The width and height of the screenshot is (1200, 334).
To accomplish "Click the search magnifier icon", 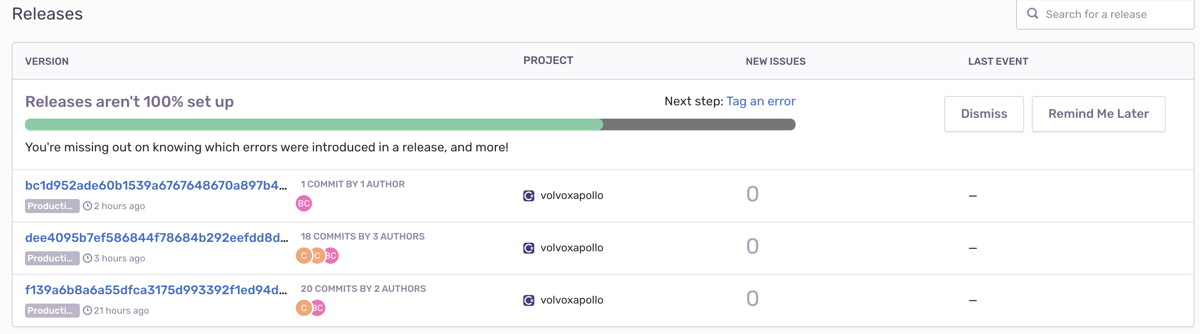I will pos(1032,14).
